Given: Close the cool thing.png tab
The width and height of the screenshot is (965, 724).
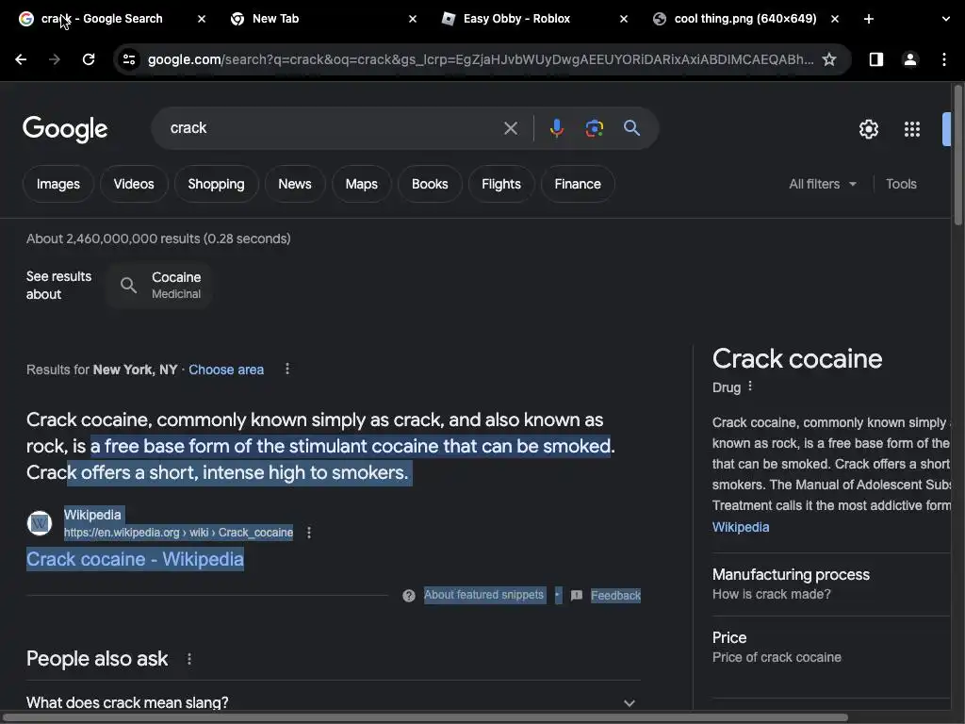Looking at the screenshot, I should (x=835, y=19).
